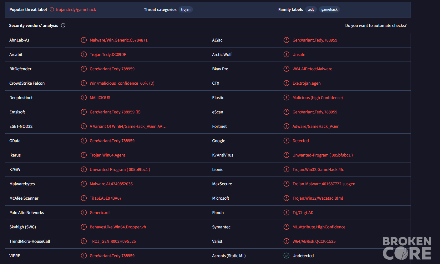This screenshot has height=264, width=440.
Task: Click the Generic.ml result for Palo Alto Networks
Action: click(100, 212)
